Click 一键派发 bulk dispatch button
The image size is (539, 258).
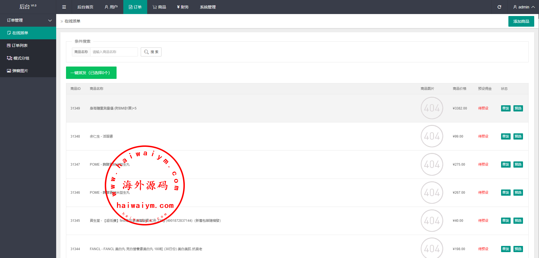tap(91, 73)
